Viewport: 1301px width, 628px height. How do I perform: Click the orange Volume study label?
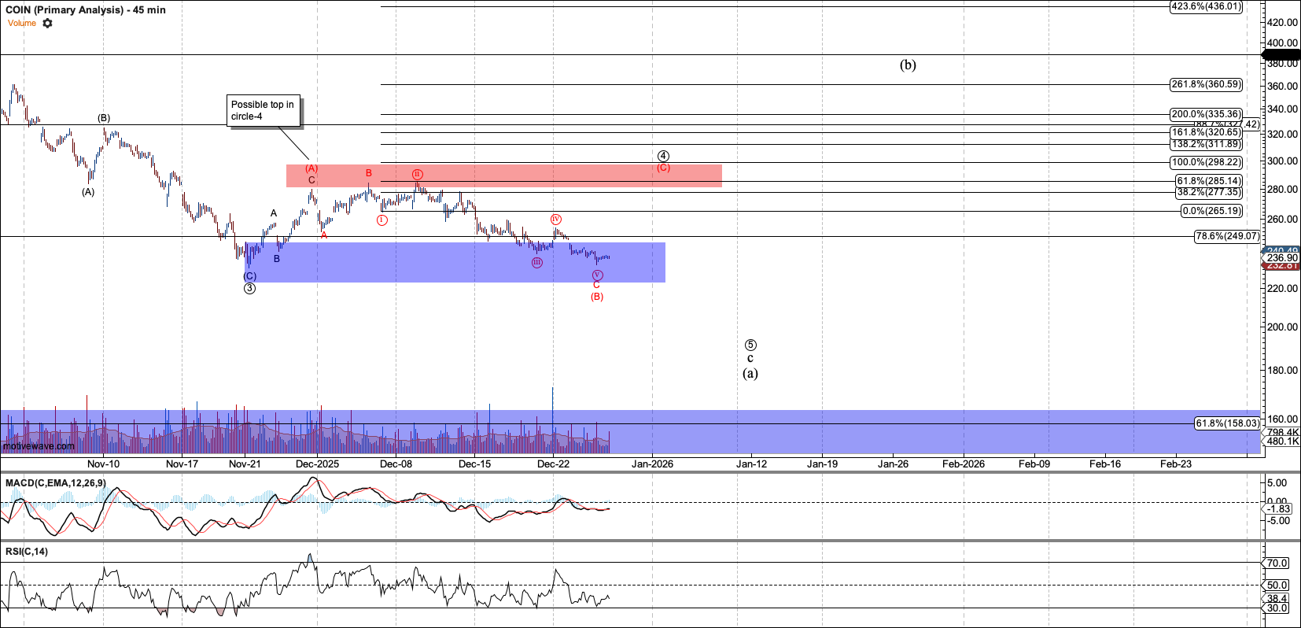[x=22, y=24]
